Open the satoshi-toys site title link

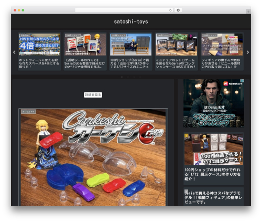(131, 22)
